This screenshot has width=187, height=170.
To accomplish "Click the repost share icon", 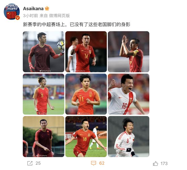I will point(30,163).
